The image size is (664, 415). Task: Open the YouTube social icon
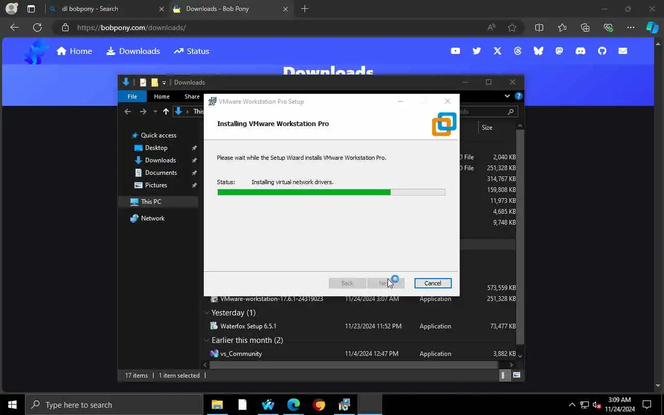tap(455, 51)
